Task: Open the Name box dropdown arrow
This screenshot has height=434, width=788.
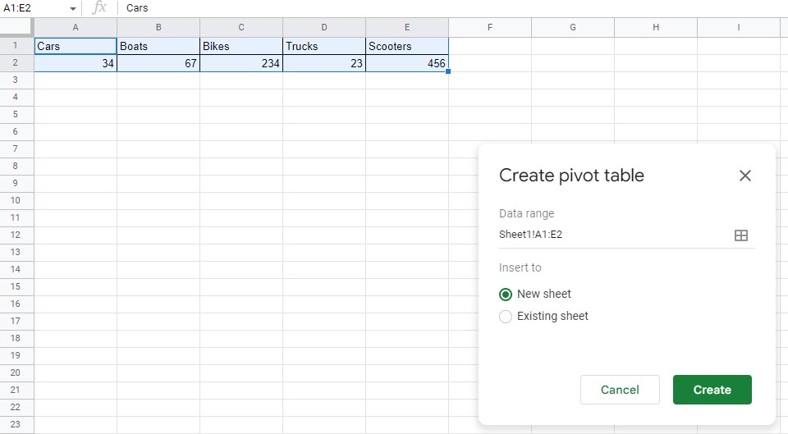Action: 73,8
